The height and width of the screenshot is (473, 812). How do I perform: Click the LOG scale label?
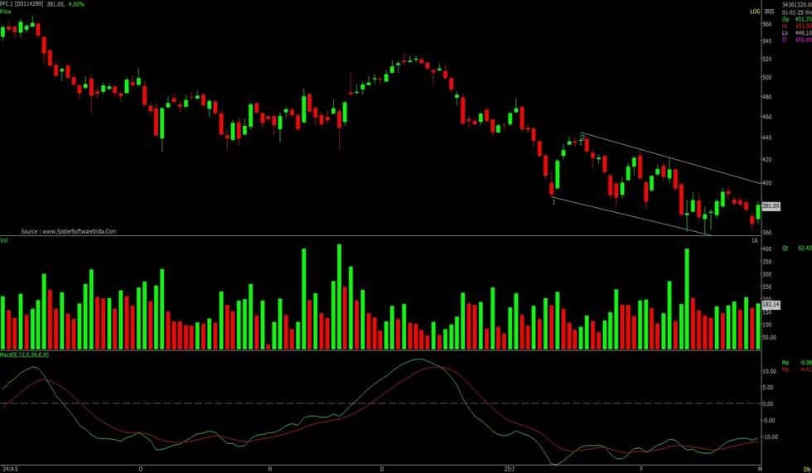[x=753, y=12]
